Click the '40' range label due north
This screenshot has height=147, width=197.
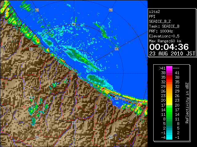pos(74,24)
